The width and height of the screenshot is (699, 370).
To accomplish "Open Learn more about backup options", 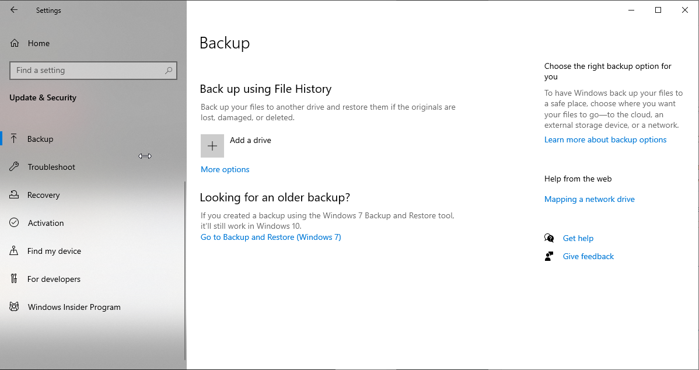I will (605, 139).
